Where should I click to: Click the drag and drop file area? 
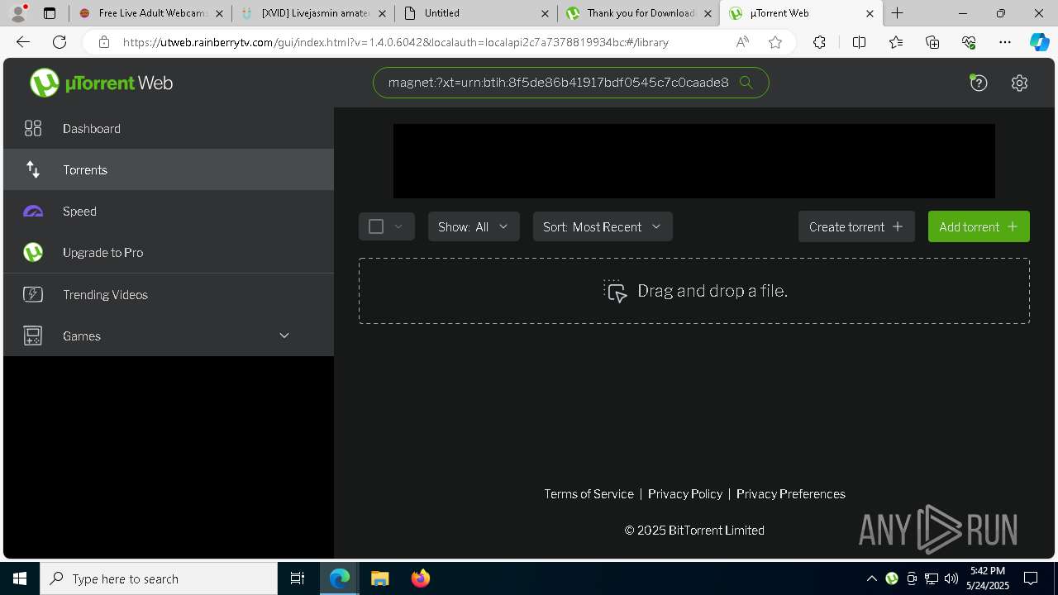coord(694,291)
